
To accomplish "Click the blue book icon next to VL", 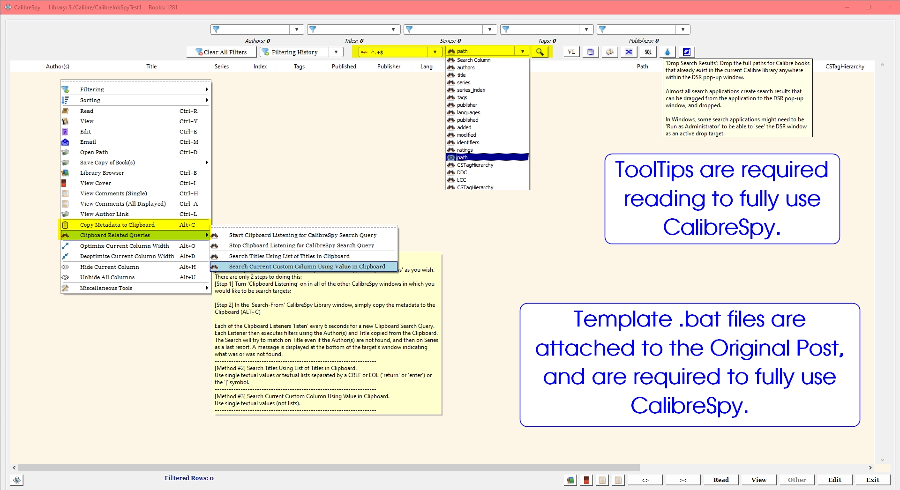I will 591,52.
